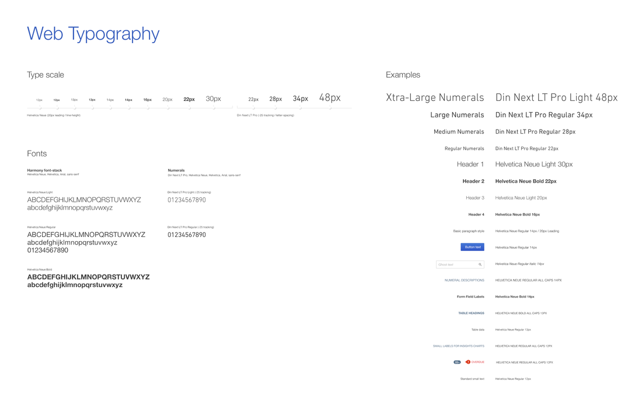Click the bold uppercase ABCDEFGHIJKLMNOPQRSTUVWXYZ specimen line
642x401 pixels.
coord(89,277)
